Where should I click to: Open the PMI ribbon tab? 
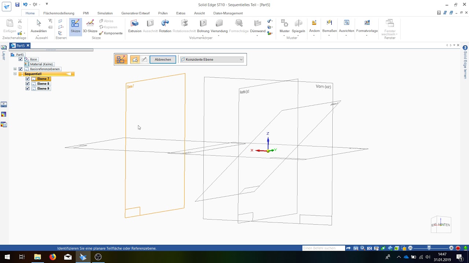click(86, 13)
